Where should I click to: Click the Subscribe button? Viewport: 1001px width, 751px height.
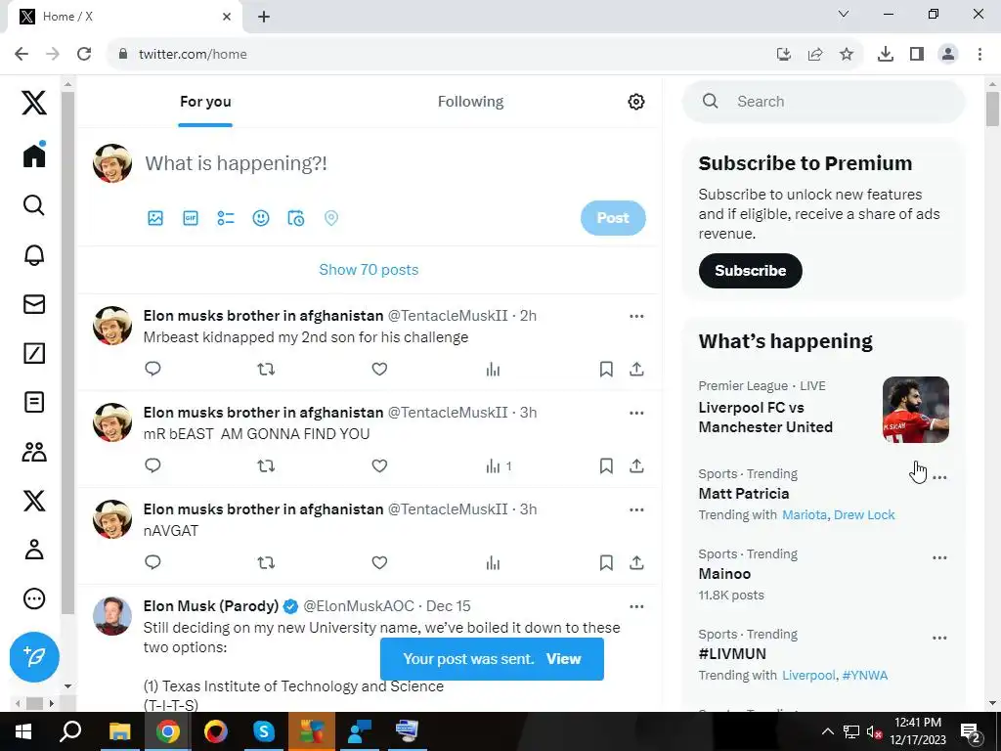tap(750, 271)
